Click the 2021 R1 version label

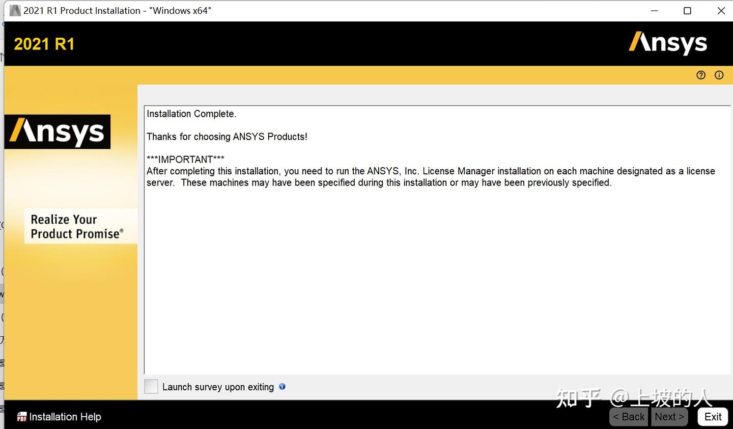(44, 43)
